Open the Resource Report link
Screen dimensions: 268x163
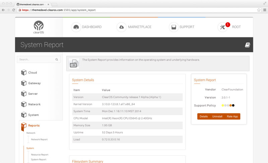click(x=40, y=155)
